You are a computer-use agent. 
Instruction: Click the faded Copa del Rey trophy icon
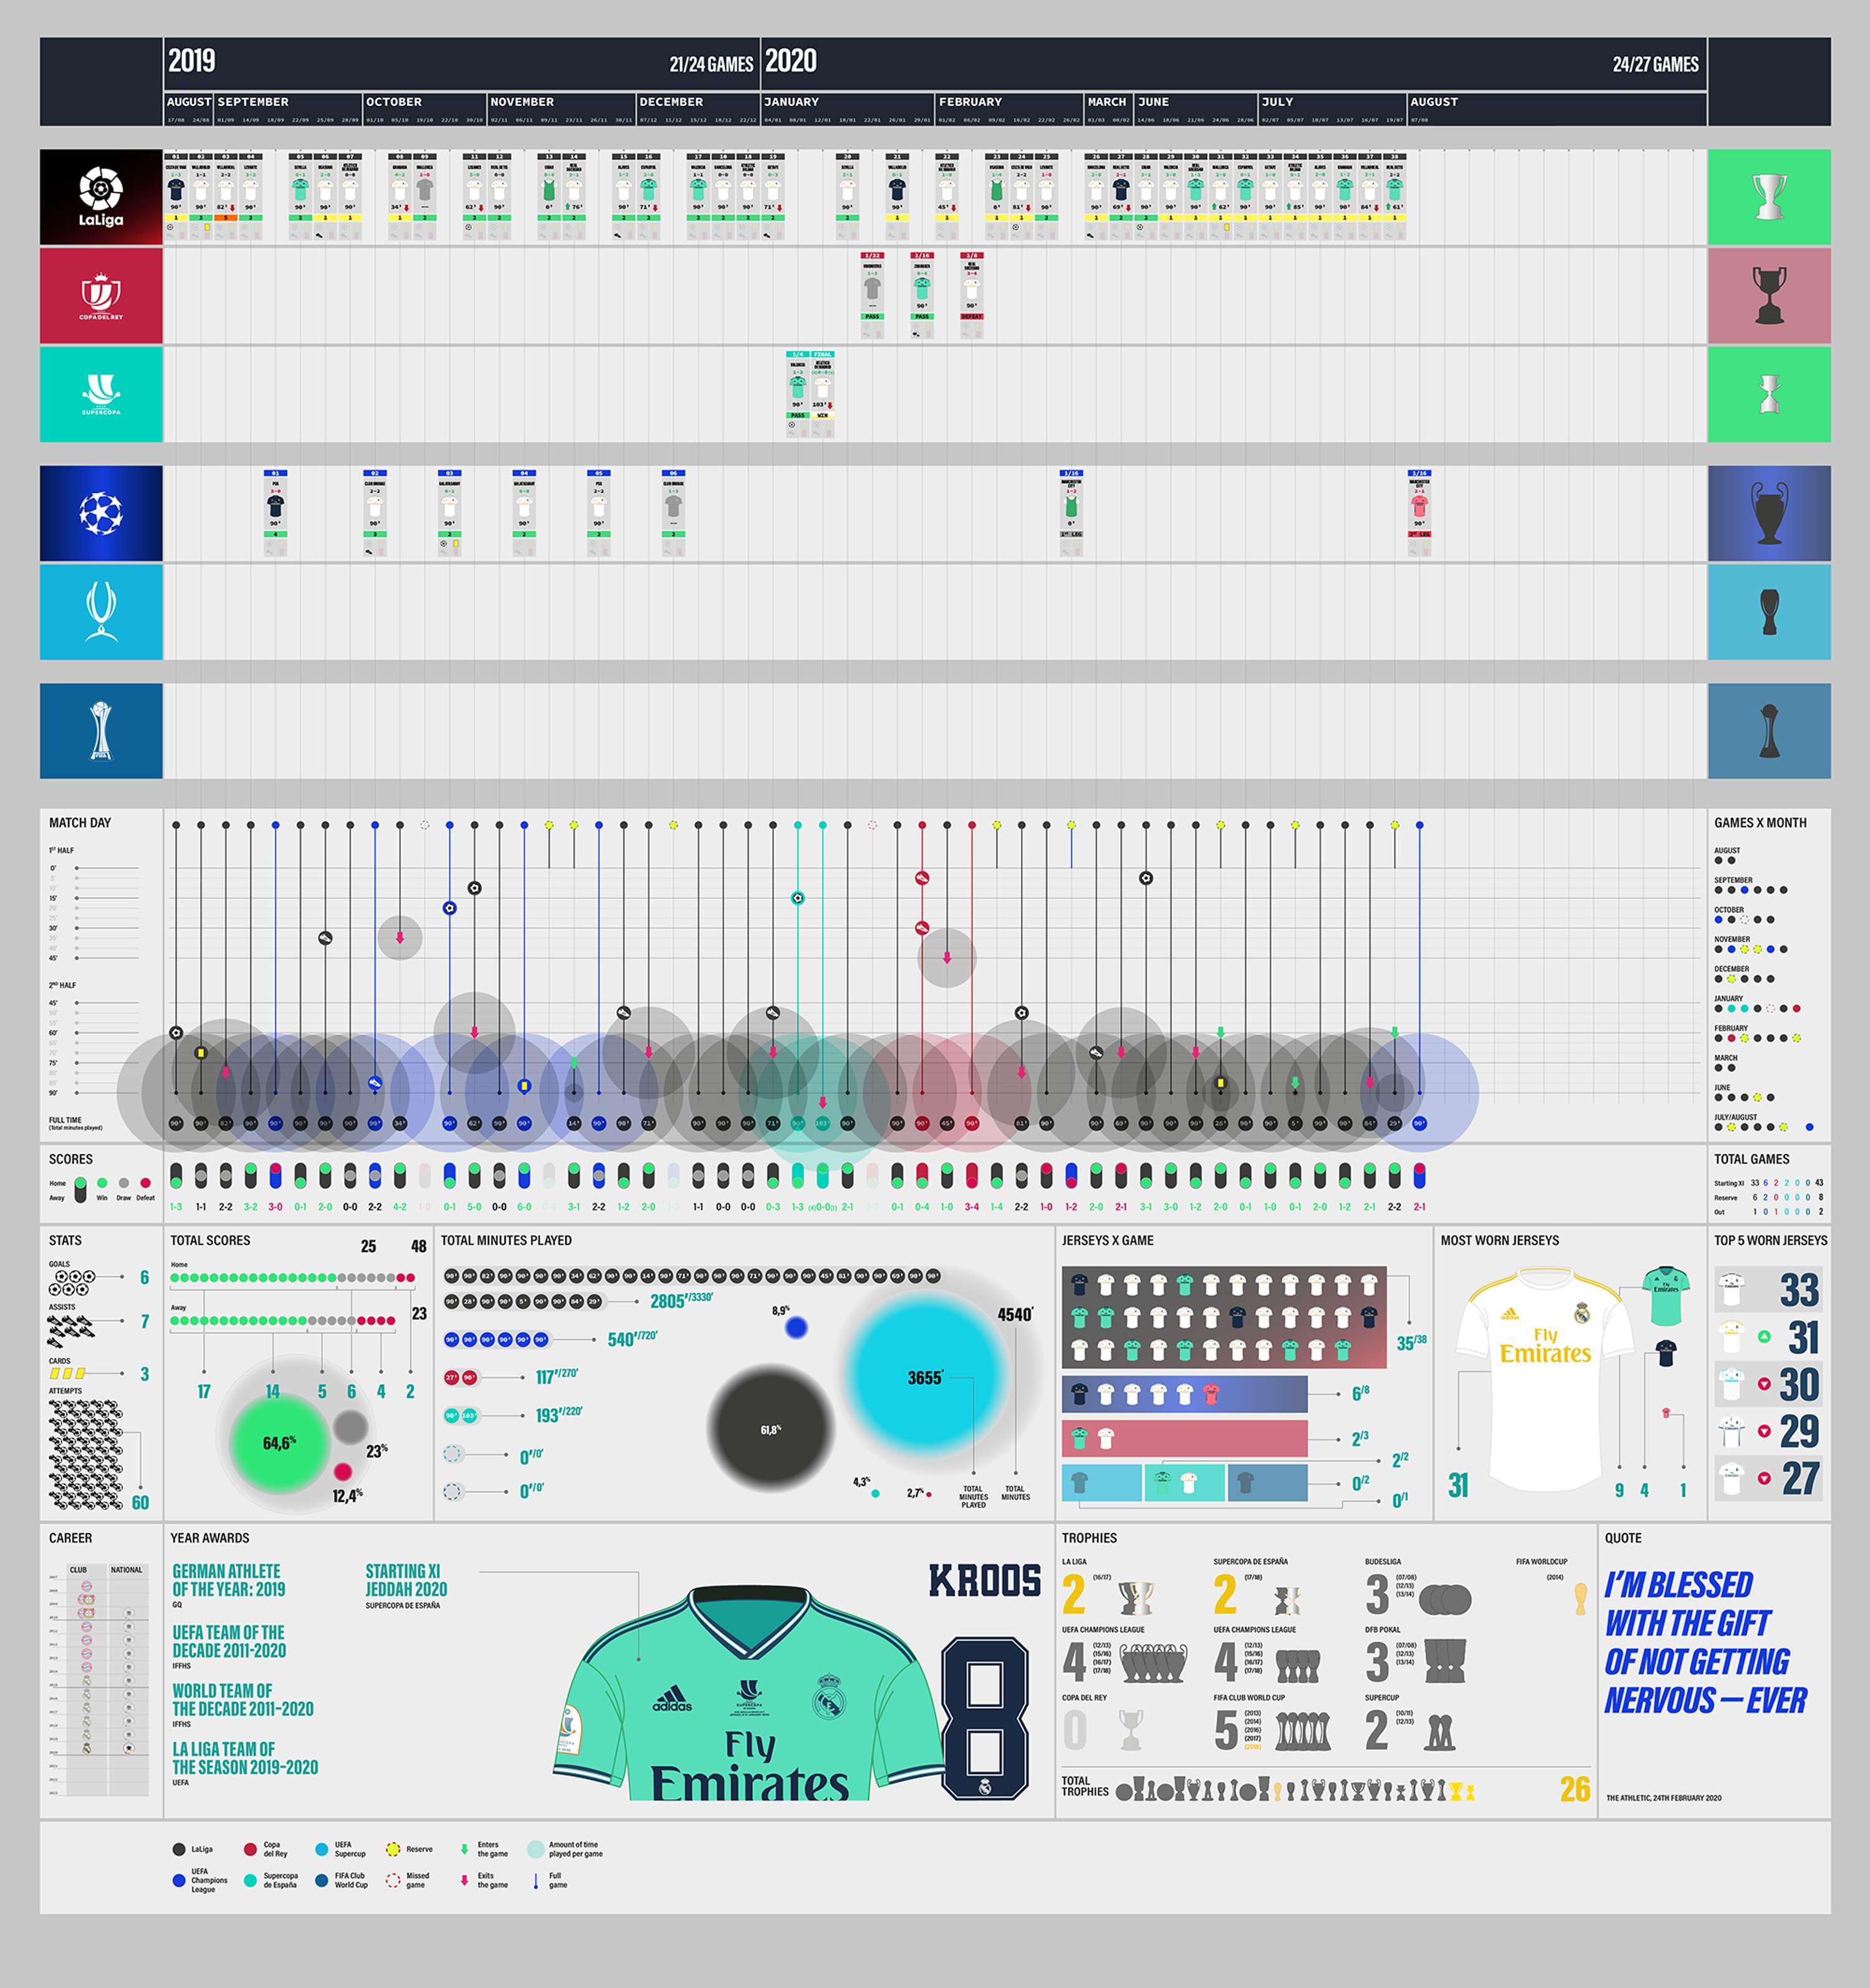pos(1130,1730)
